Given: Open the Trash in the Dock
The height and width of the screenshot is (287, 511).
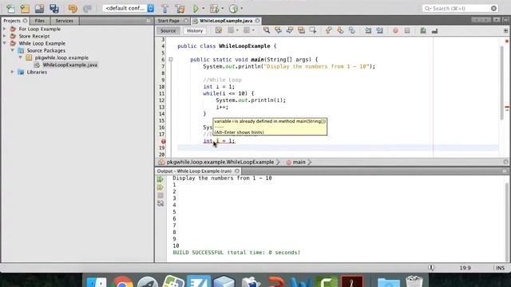Looking at the screenshot, I should (414, 281).
